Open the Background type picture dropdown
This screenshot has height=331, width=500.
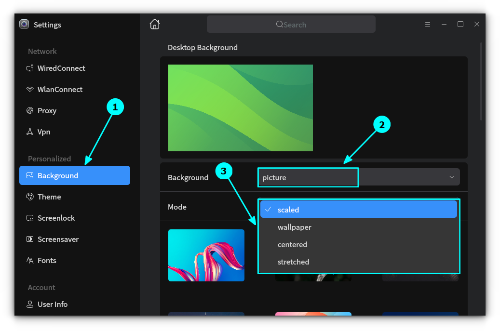tap(308, 177)
